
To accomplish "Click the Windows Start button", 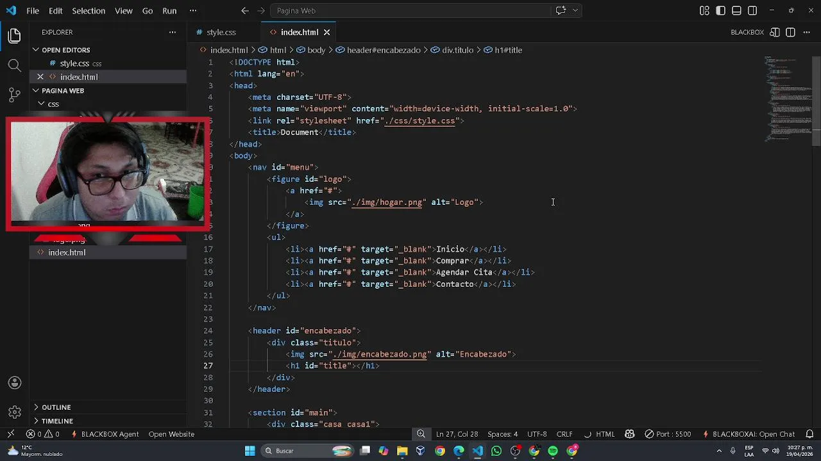I will (x=250, y=451).
